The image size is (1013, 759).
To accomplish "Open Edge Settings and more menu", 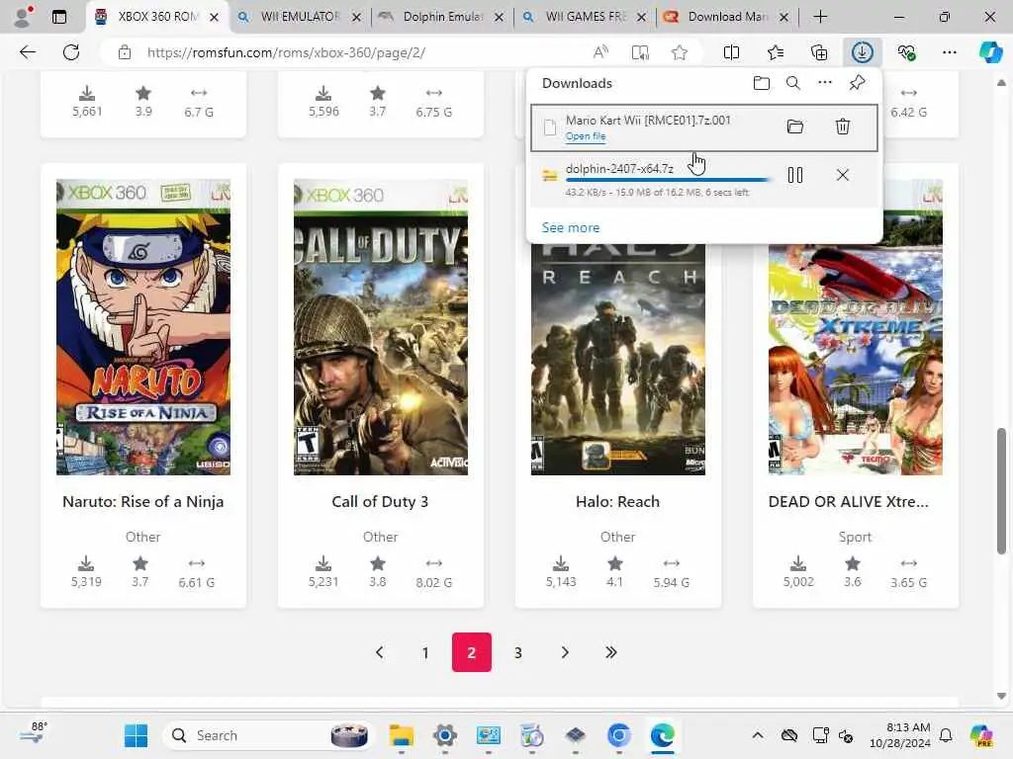I will click(x=950, y=52).
